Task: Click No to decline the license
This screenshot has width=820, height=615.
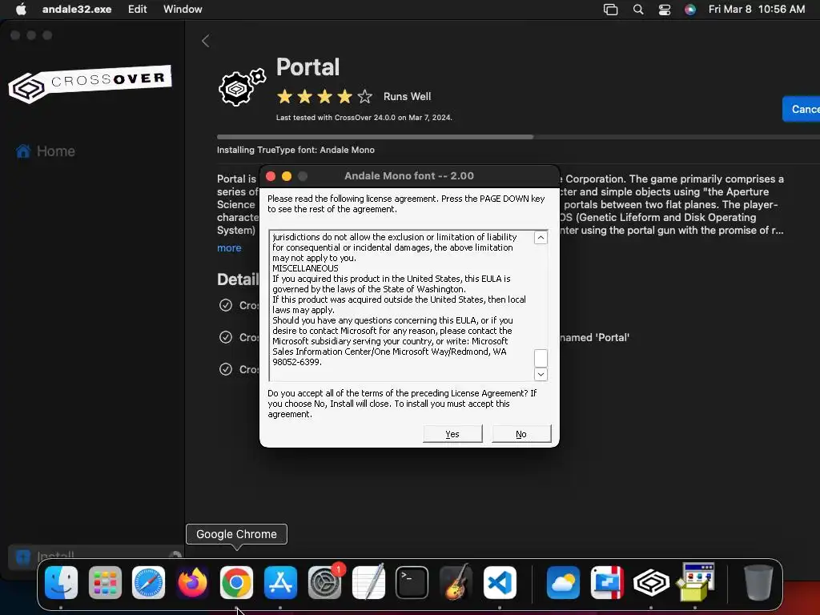Action: click(x=521, y=434)
